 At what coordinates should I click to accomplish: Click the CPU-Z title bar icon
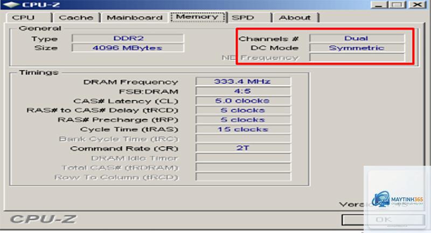(10, 4)
